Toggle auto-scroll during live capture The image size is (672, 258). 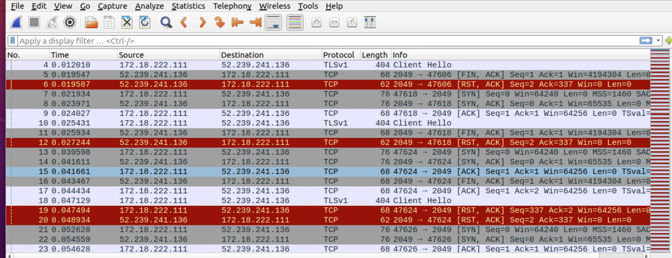(x=274, y=22)
